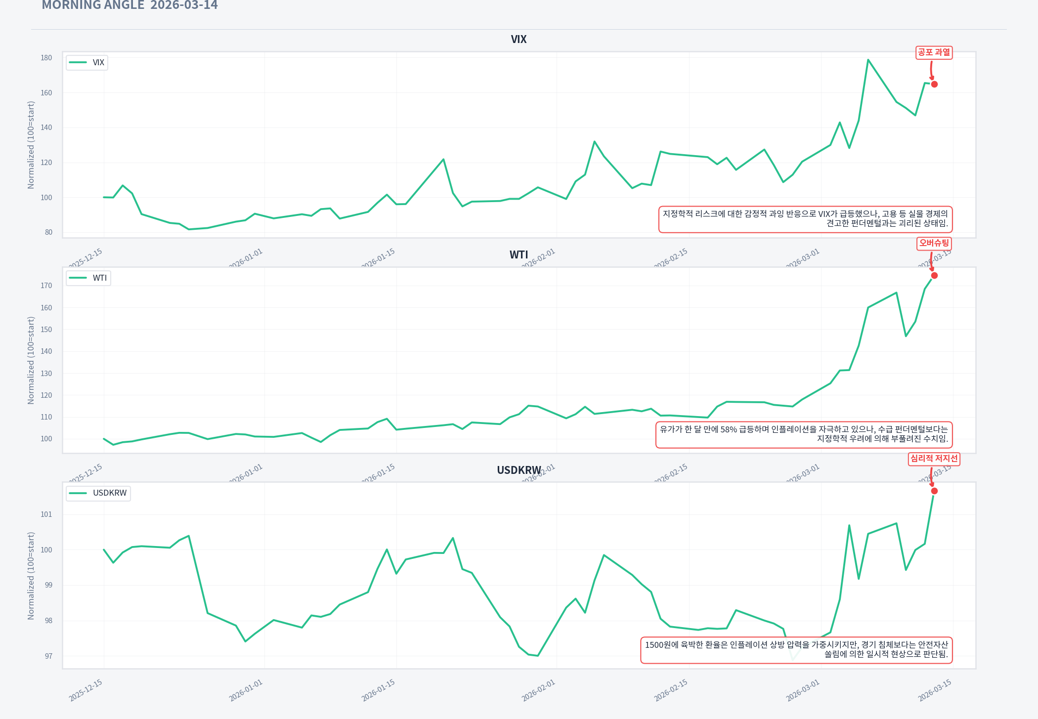Click the '오버슈팅' annotation label
The image size is (1038, 719).
[934, 243]
